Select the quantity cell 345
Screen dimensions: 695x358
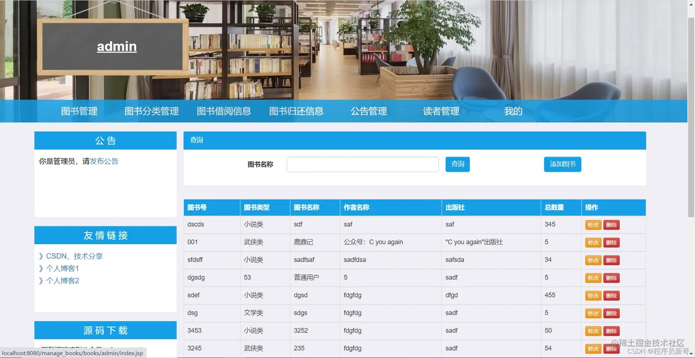point(561,224)
